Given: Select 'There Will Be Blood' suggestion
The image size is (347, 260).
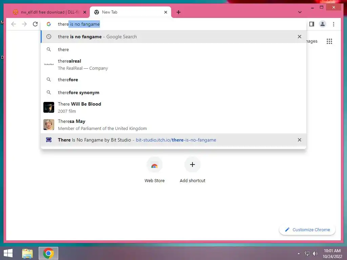Looking at the screenshot, I should pyautogui.click(x=173, y=107).
